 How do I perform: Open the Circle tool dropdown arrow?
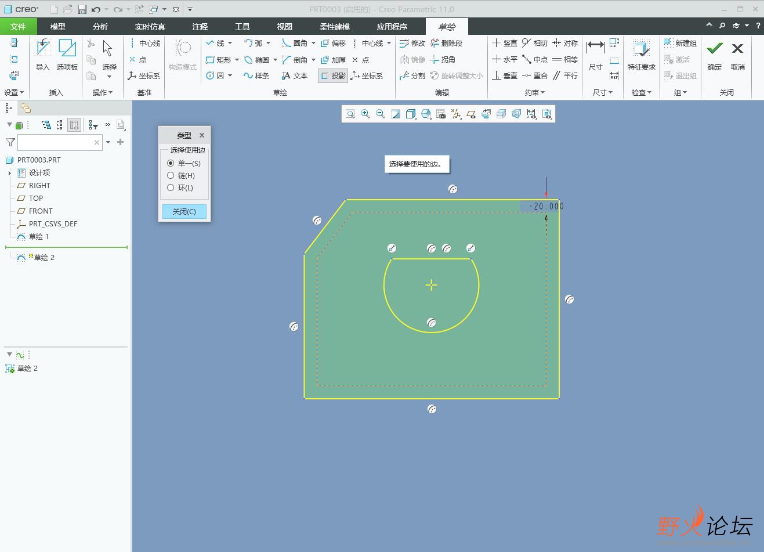(x=230, y=75)
